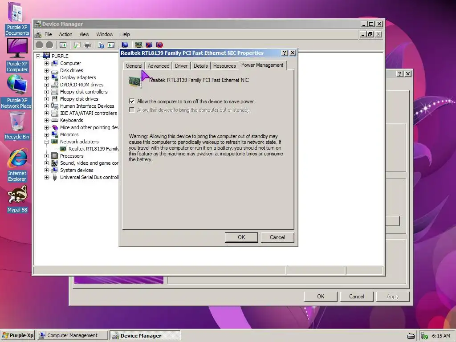The height and width of the screenshot is (342, 456).
Task: Click the action pane toolbar icon beside Help
Action: pos(111,45)
